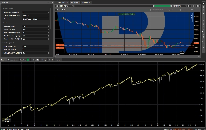Click the save report icon beside the stop button

(x=198, y=6)
